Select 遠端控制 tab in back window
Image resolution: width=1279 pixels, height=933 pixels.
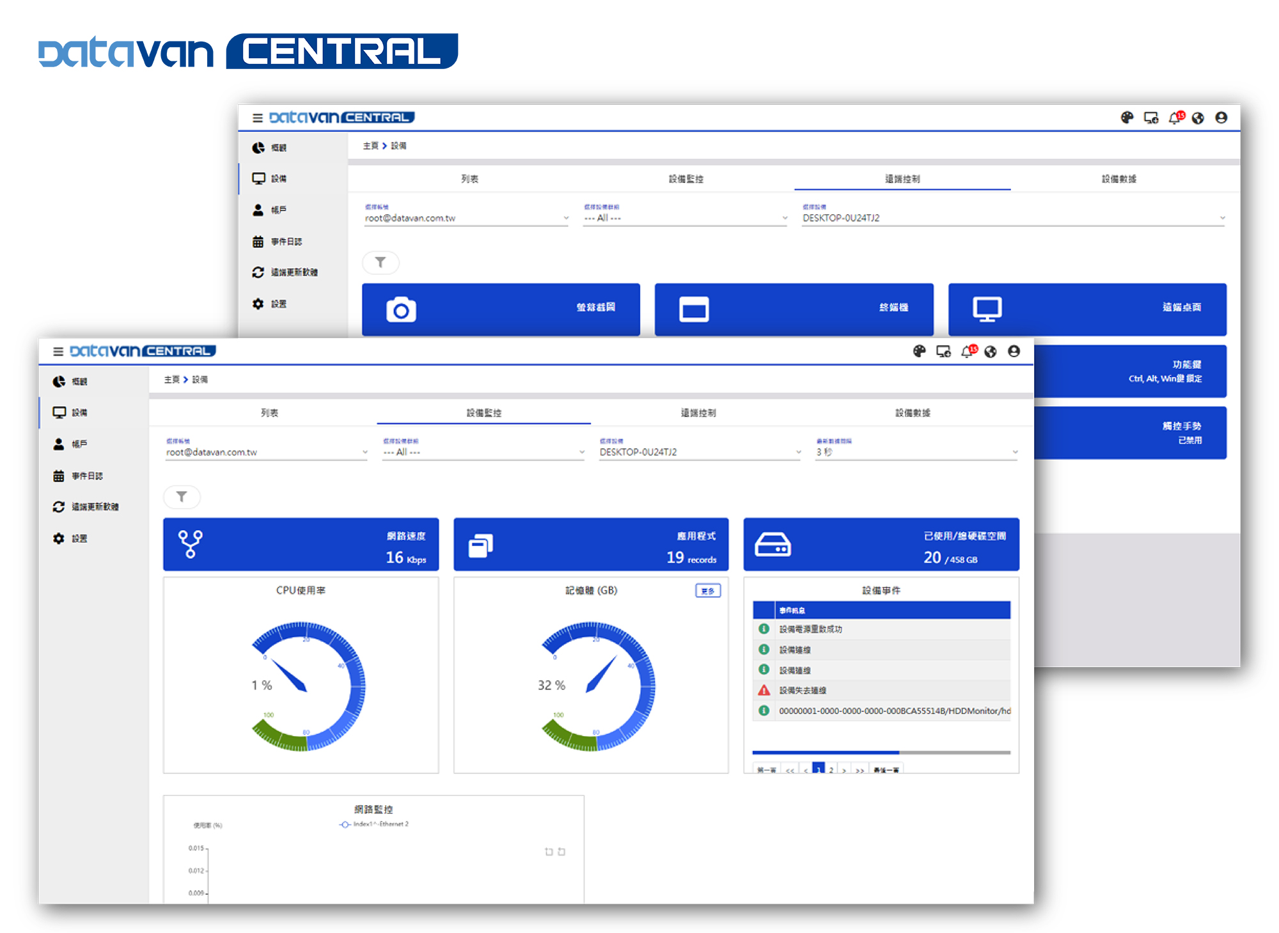coord(902,179)
